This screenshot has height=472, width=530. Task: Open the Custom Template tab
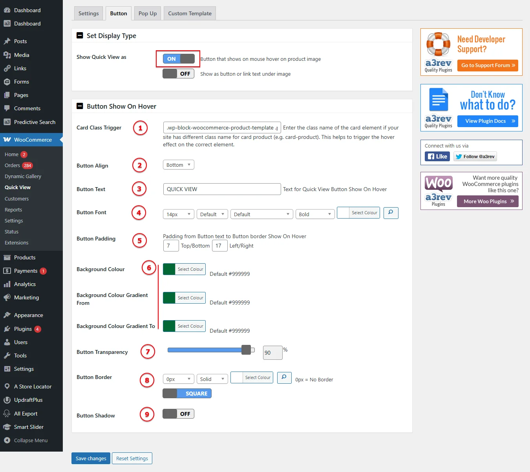[190, 13]
